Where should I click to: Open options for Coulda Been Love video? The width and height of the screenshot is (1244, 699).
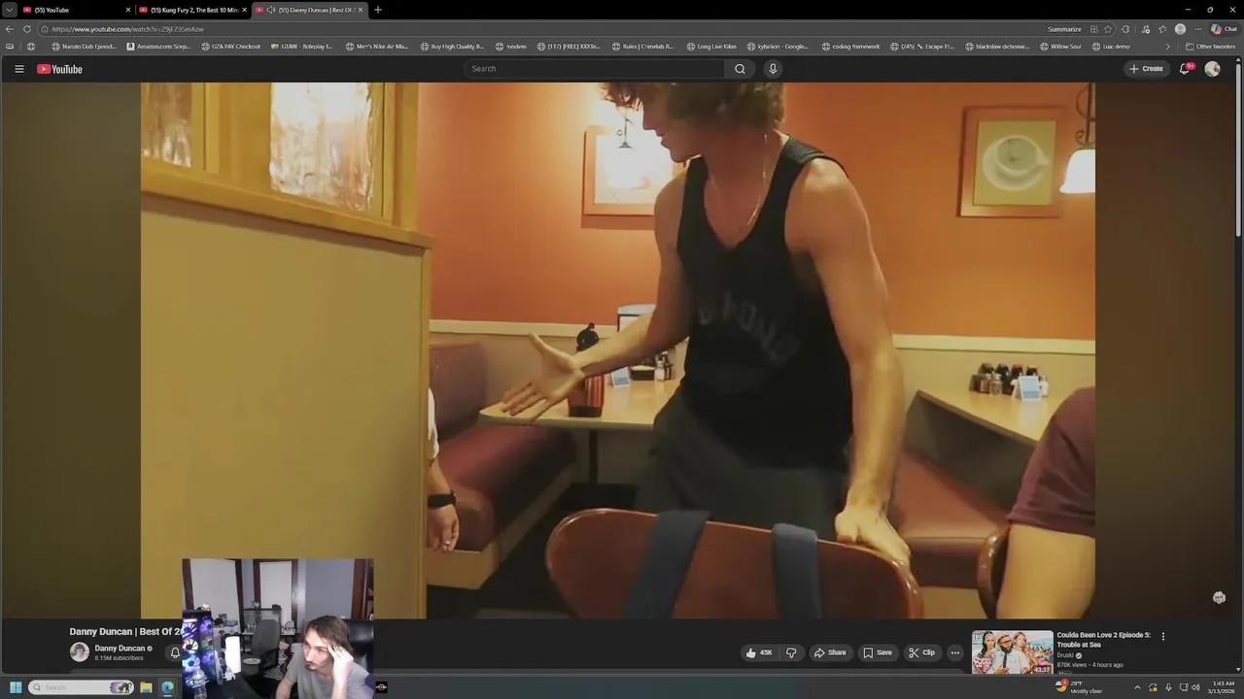click(1163, 637)
